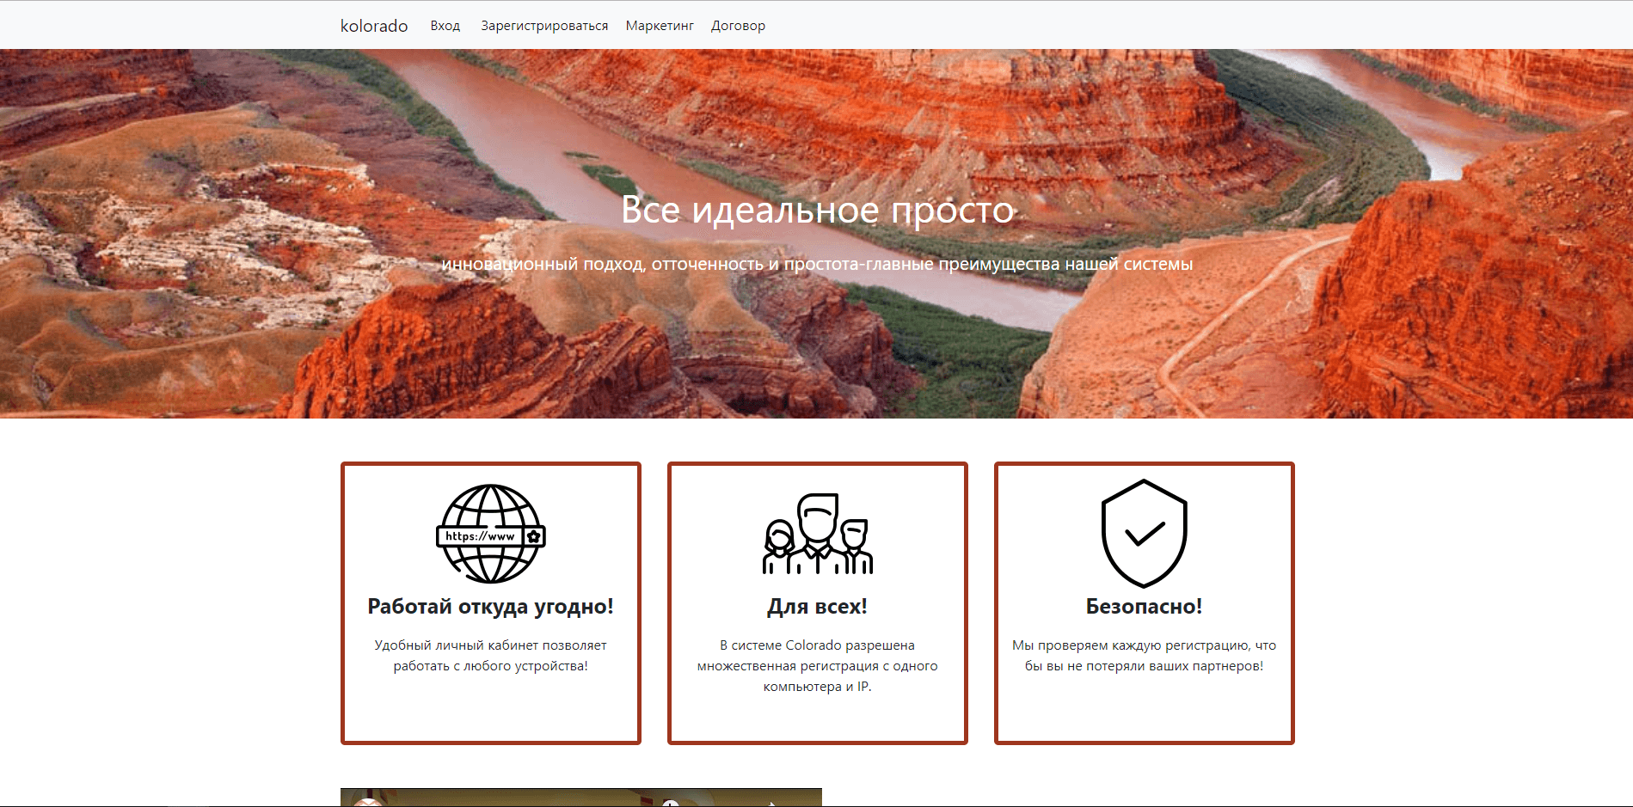Click the 'Работай откуда угодно!' card title
1633x807 pixels.
[x=490, y=606]
